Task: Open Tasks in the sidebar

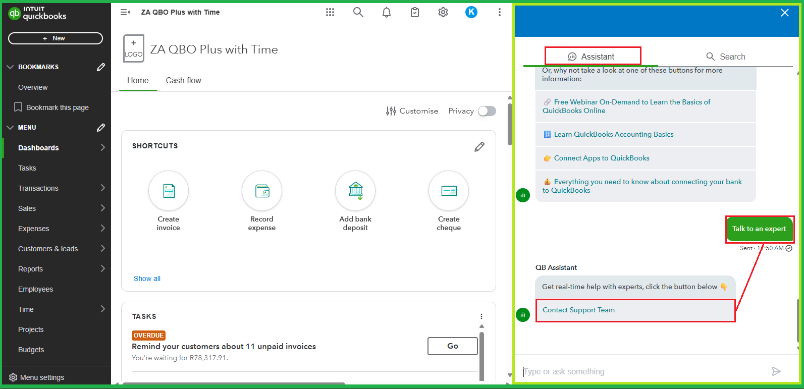Action: (x=27, y=168)
